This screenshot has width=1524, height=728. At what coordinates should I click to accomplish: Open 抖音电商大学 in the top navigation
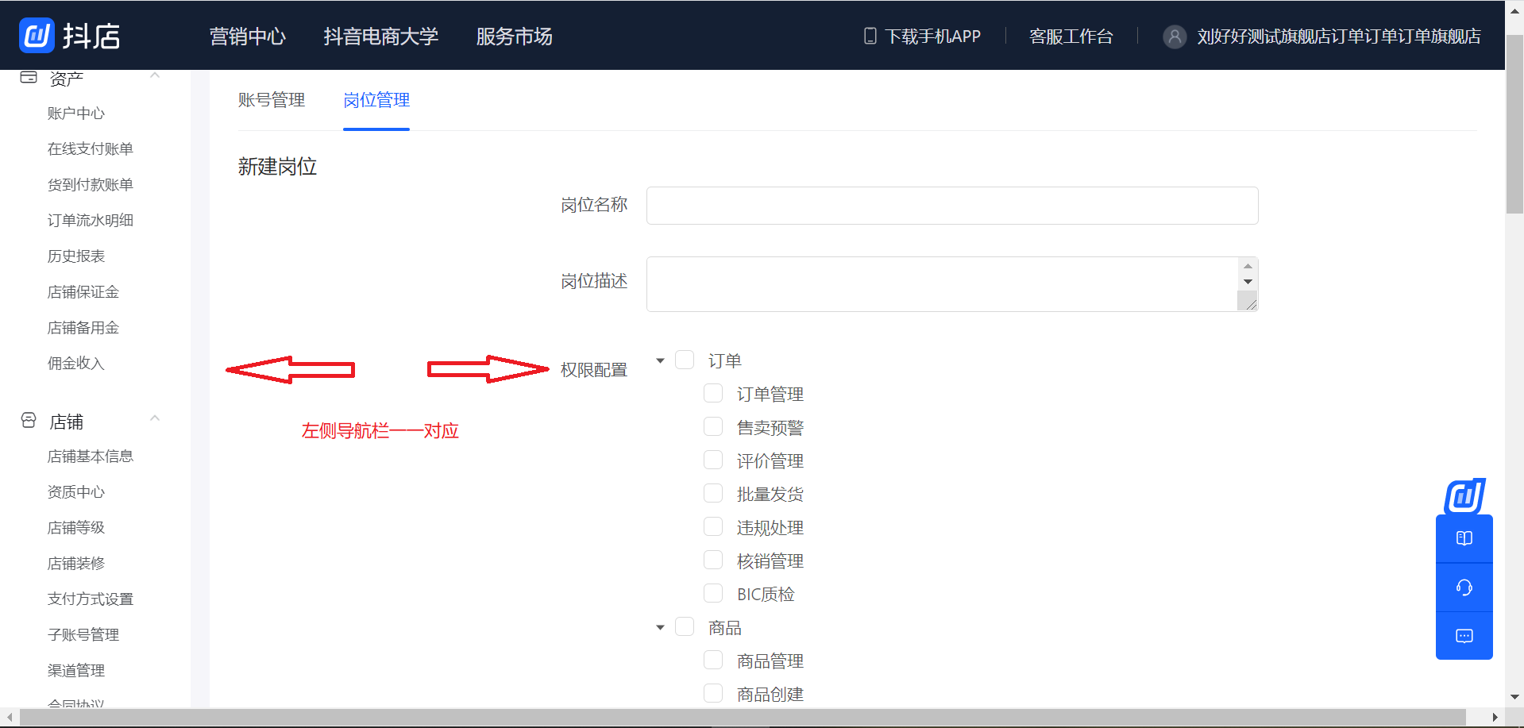pyautogui.click(x=381, y=37)
